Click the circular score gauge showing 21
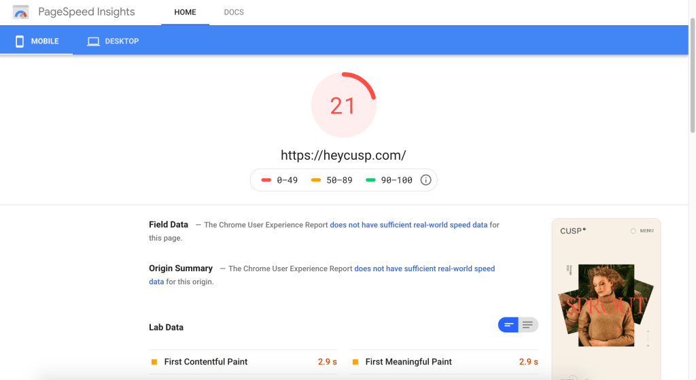The image size is (696, 380). click(x=343, y=105)
